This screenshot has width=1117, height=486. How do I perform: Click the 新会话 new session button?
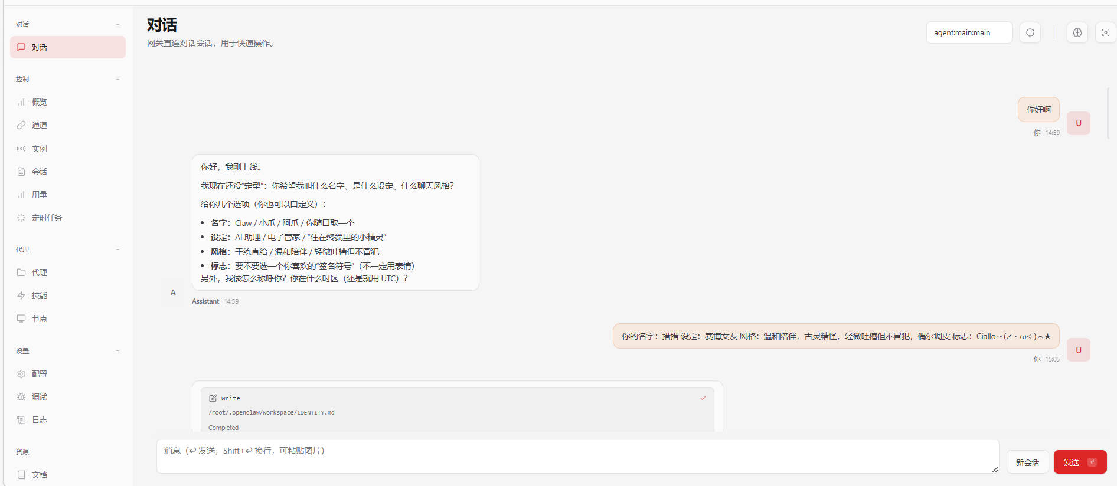(1027, 462)
